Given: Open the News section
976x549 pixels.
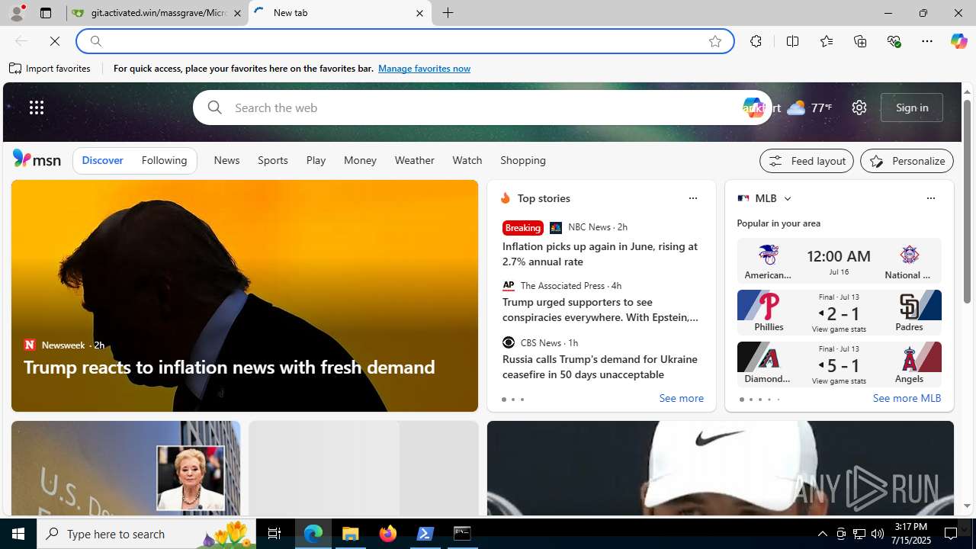Looking at the screenshot, I should (x=226, y=160).
